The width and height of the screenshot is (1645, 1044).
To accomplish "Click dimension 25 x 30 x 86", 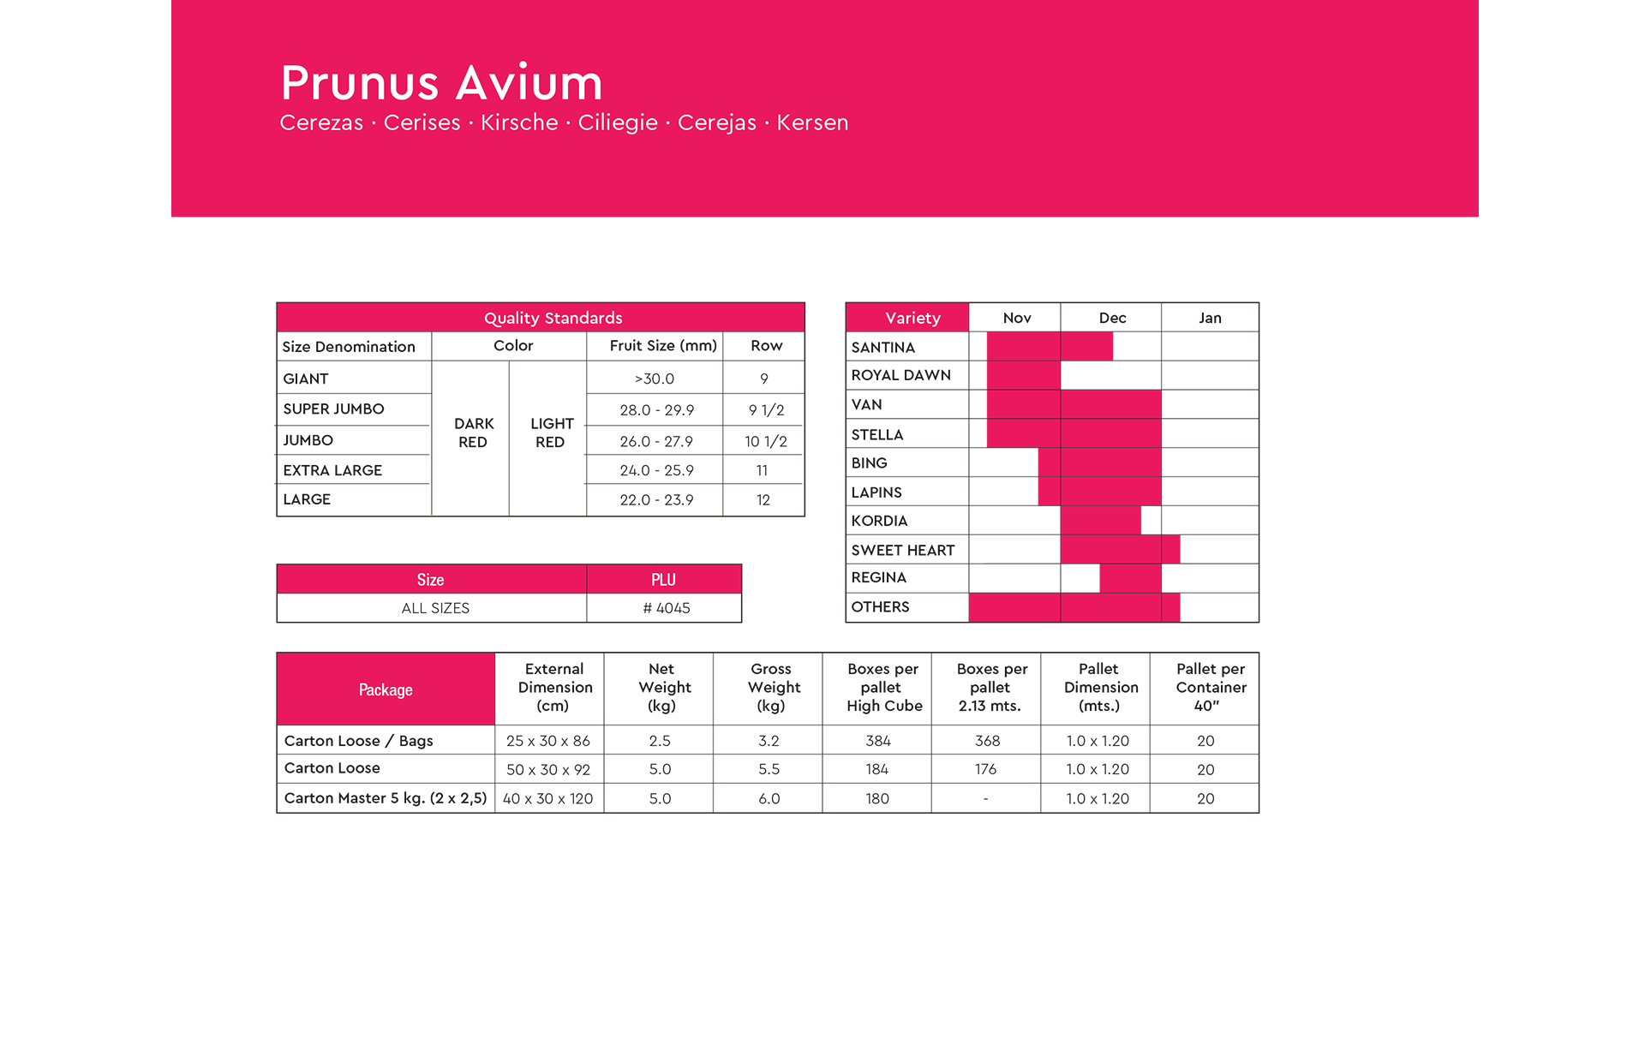I will pyautogui.click(x=548, y=741).
